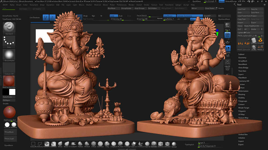Expand the Masking section
This screenshot has width=268, height=150.
(242, 94)
